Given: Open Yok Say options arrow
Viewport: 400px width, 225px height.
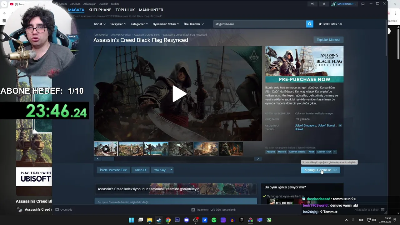Looking at the screenshot, I should [171, 170].
